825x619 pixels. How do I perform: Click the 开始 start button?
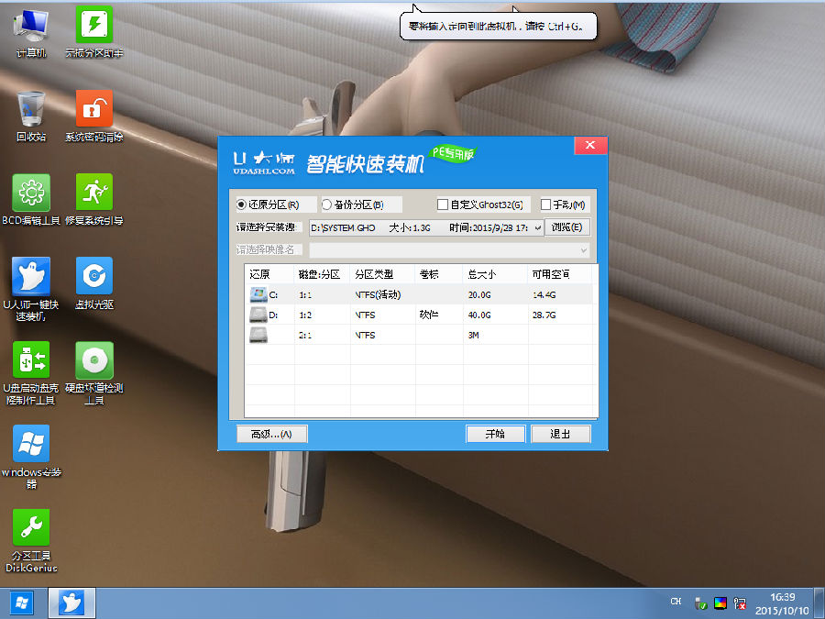click(x=495, y=434)
